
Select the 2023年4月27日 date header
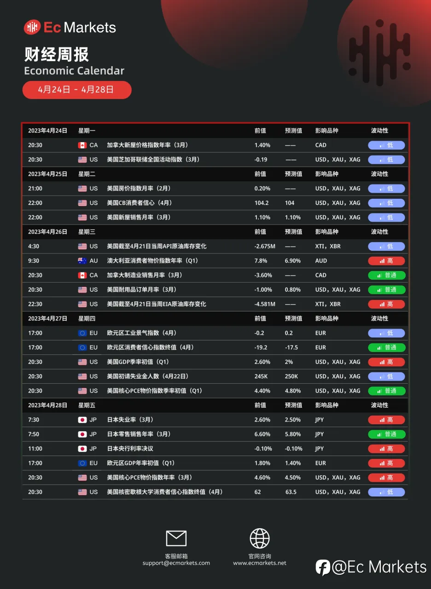[47, 318]
